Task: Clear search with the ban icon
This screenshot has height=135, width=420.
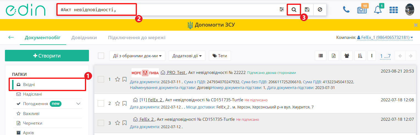Action: 320,10
